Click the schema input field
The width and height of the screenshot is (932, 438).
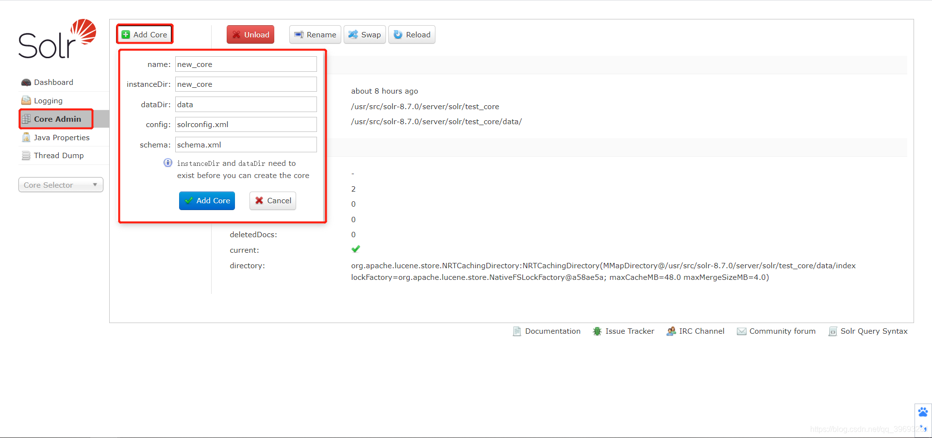246,145
